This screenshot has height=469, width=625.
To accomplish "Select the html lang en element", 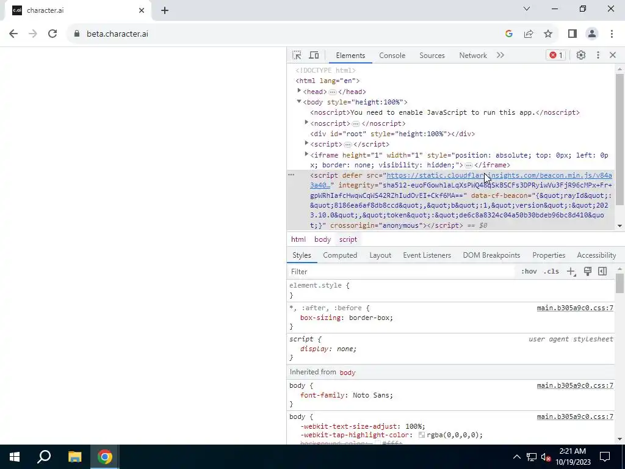I will [x=328, y=81].
